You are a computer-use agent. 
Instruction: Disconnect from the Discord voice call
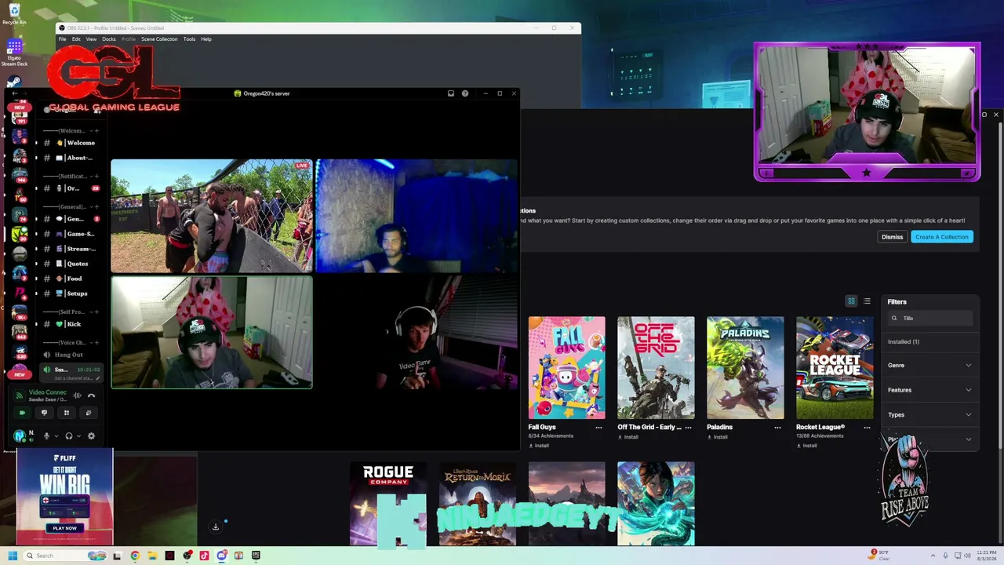click(91, 395)
